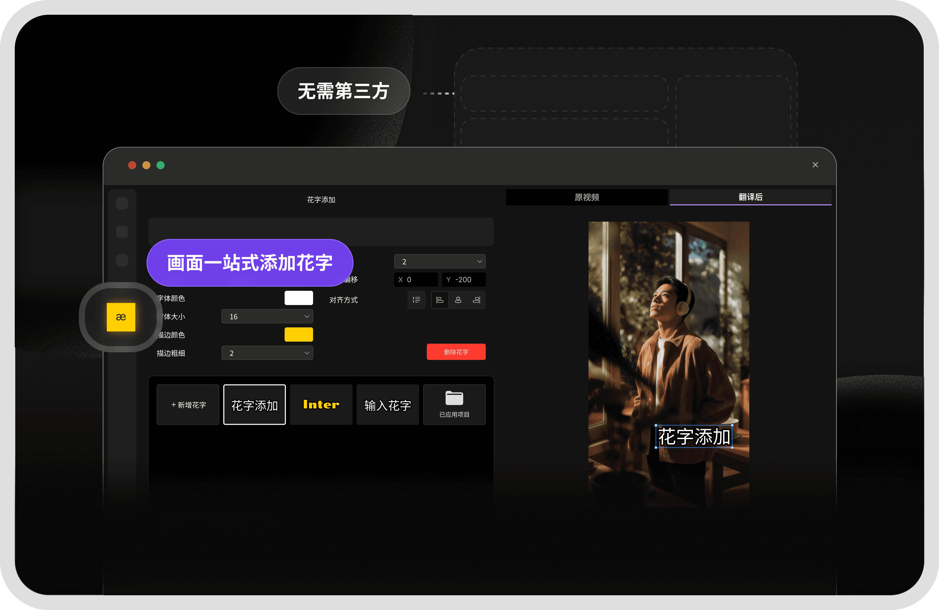Open the dropdown above the X offset
Viewport: 939px width, 610px height.
pos(439,262)
